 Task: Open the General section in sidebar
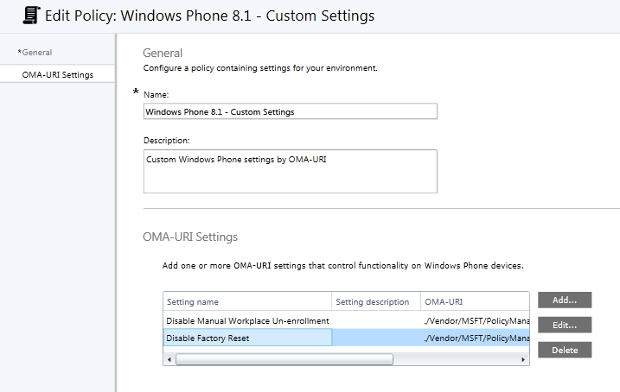coord(36,53)
